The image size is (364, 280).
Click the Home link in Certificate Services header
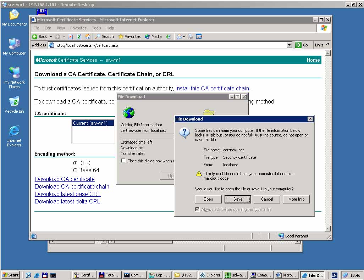[313, 60]
